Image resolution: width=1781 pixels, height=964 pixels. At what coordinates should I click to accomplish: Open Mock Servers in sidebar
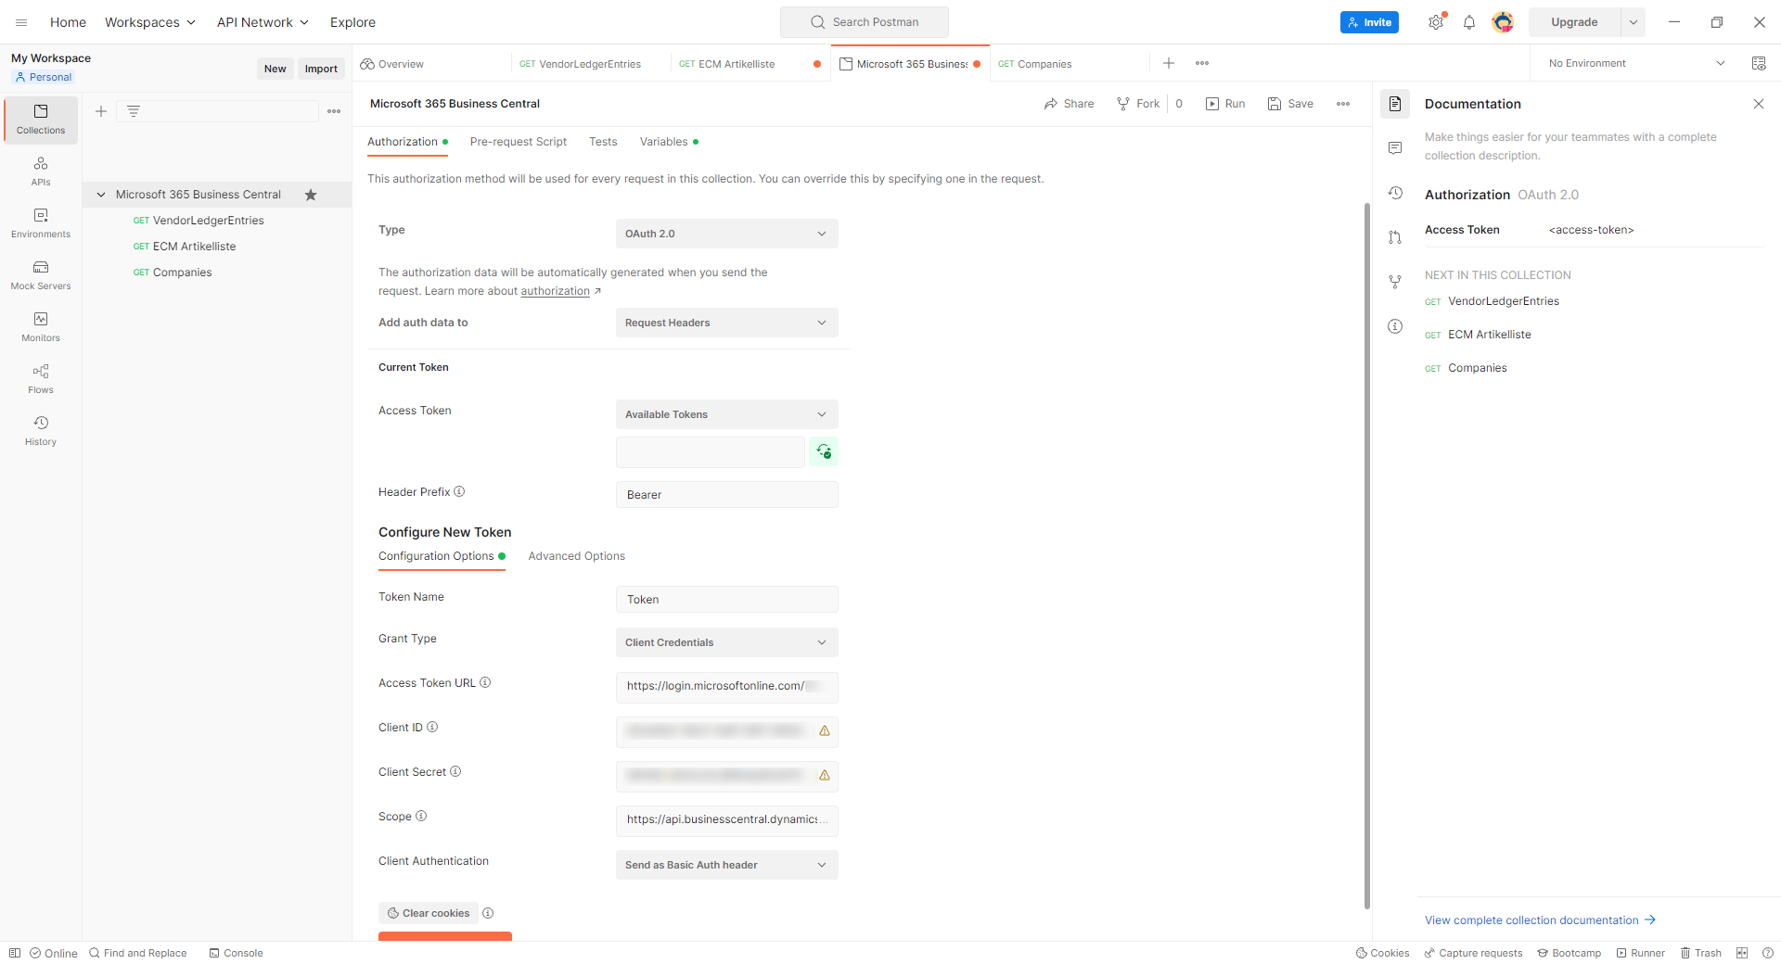coord(41,275)
